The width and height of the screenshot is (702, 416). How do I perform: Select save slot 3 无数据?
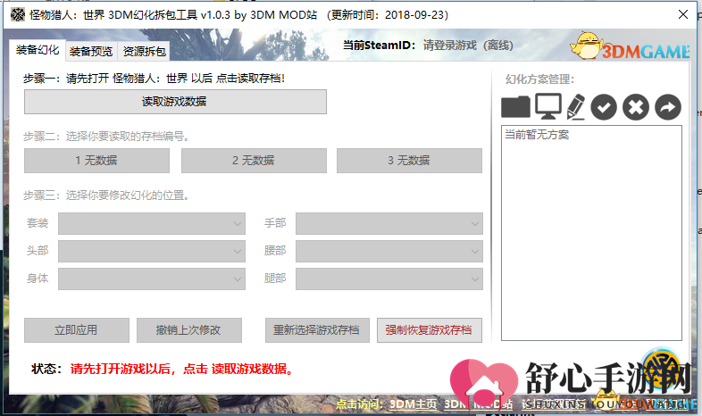(409, 160)
